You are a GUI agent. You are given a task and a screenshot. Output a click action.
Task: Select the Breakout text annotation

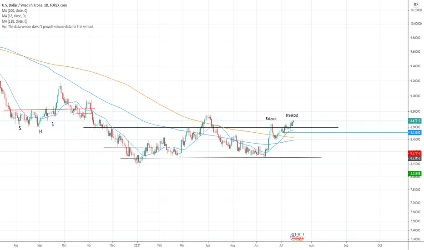click(x=292, y=115)
